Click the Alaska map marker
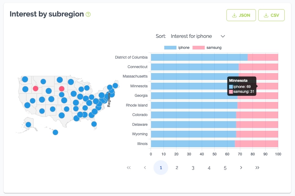295x196 pixels. (28, 125)
